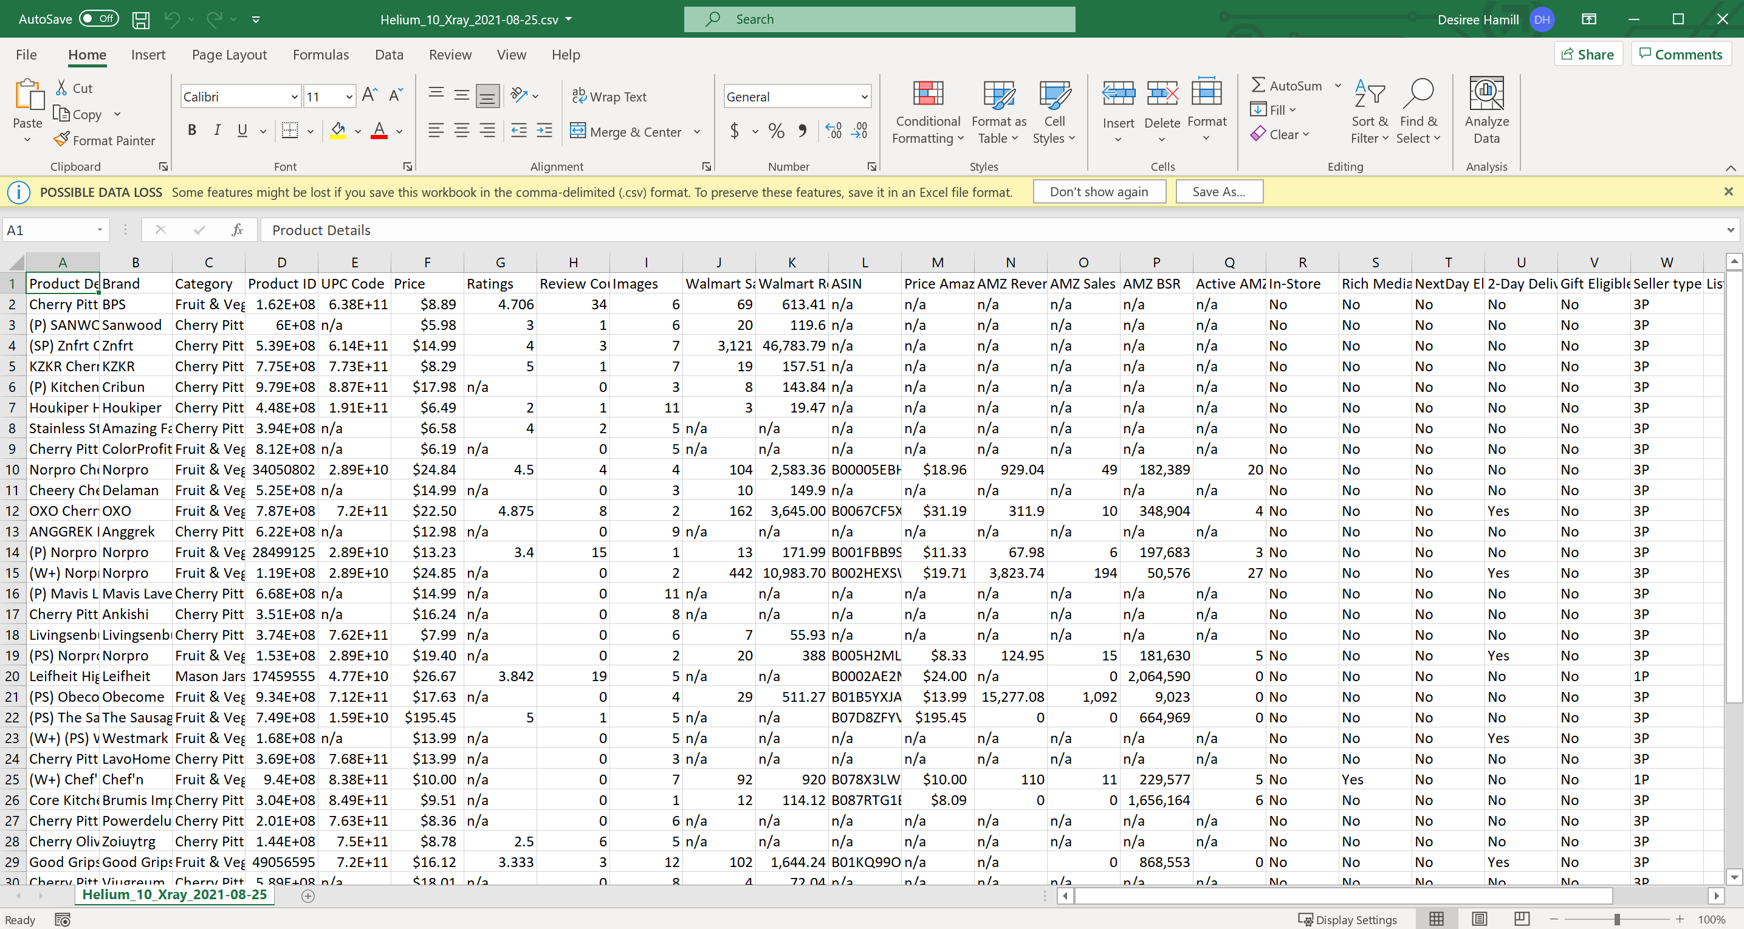
Task: Align text left
Action: click(x=437, y=130)
